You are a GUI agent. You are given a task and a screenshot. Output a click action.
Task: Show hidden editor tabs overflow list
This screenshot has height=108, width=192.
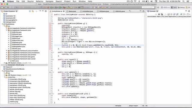pos(130,11)
